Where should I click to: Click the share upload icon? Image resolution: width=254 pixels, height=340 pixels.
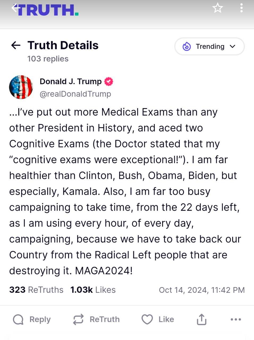202,319
